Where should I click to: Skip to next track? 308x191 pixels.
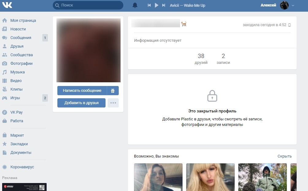(x=164, y=5)
